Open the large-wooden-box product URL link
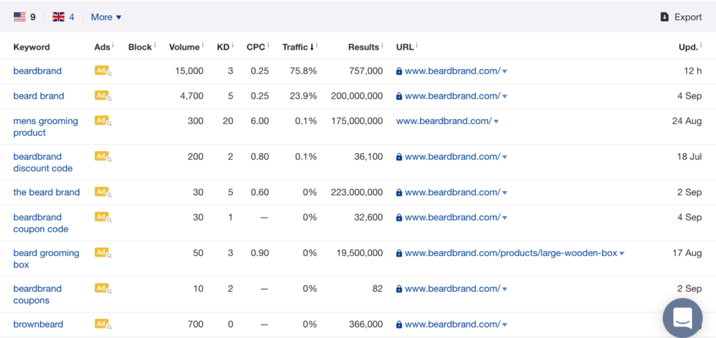This screenshot has height=338, width=716. (511, 253)
